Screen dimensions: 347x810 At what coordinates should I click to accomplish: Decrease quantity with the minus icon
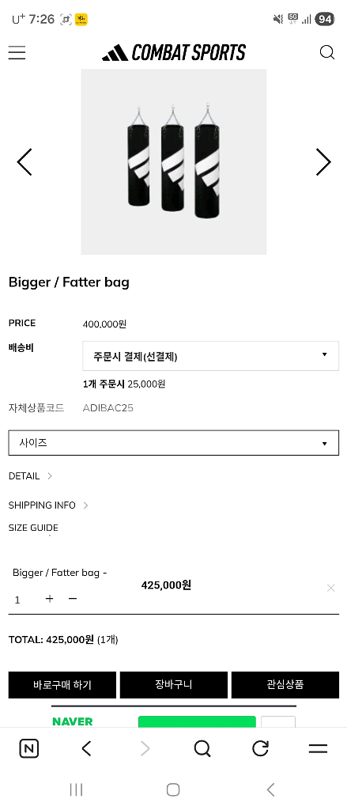click(72, 598)
